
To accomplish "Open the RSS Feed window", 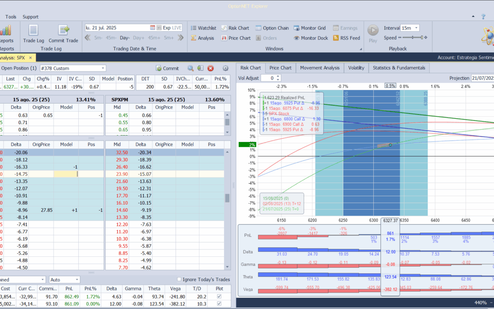I will click(346, 38).
